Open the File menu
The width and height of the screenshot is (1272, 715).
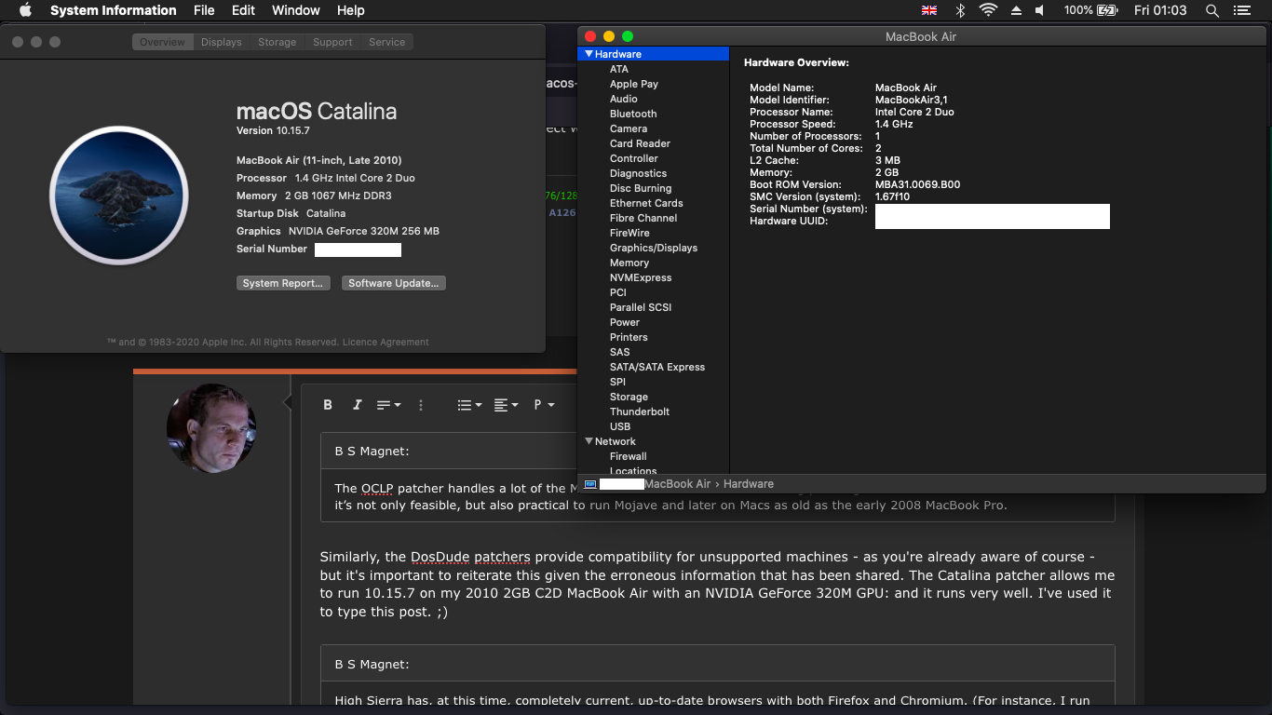point(204,10)
